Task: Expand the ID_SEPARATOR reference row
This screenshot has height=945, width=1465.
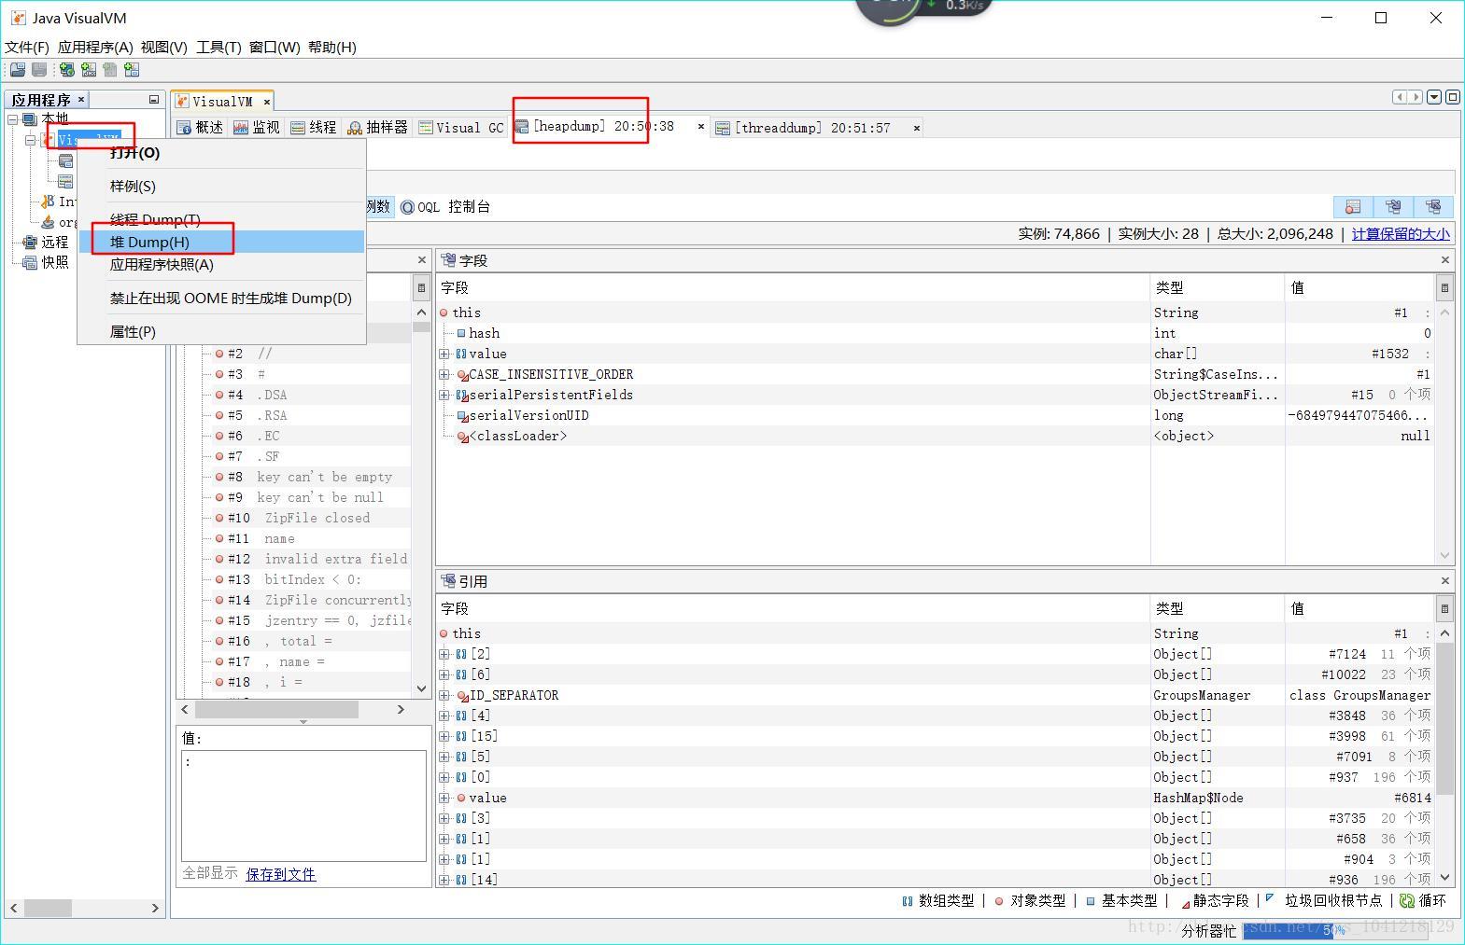Action: pyautogui.click(x=444, y=695)
